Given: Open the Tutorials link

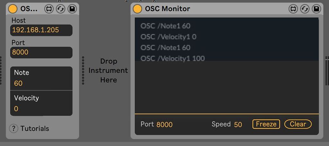Looking at the screenshot, I should coord(35,129).
